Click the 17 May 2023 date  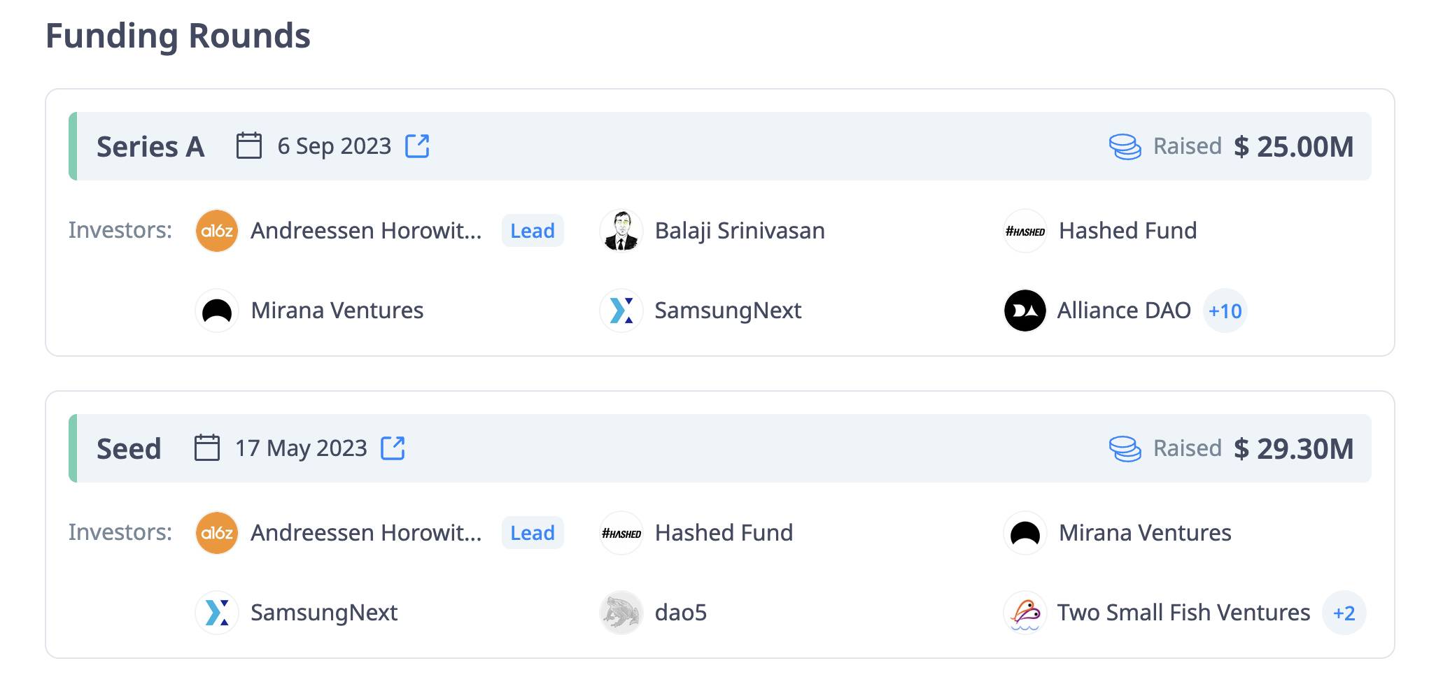301,448
